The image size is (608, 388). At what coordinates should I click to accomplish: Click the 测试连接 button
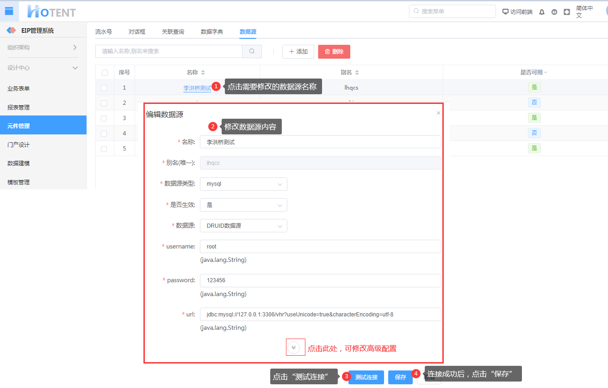tap(366, 377)
